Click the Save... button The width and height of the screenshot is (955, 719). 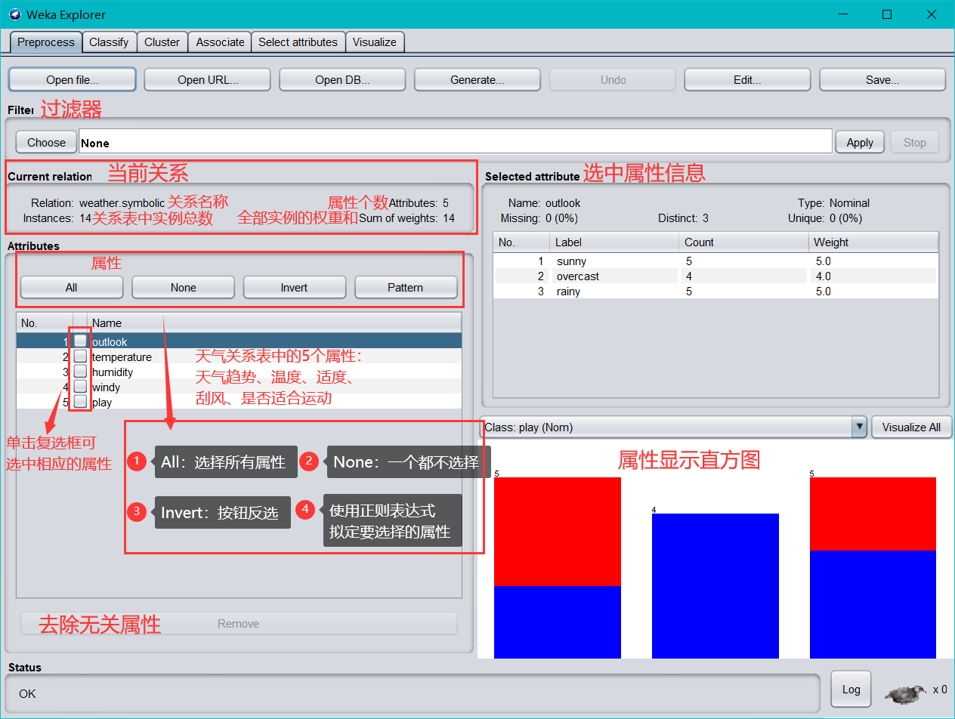coord(882,79)
